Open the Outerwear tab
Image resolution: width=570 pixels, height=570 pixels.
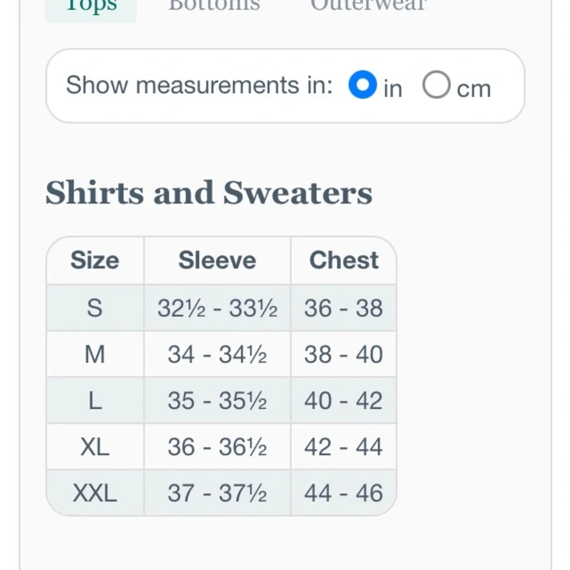coord(368,6)
